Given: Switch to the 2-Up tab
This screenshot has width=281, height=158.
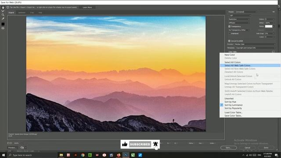Looking at the screenshot, I should click(x=32, y=13).
